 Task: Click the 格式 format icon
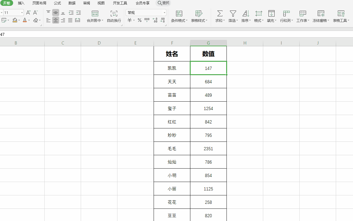(x=259, y=13)
